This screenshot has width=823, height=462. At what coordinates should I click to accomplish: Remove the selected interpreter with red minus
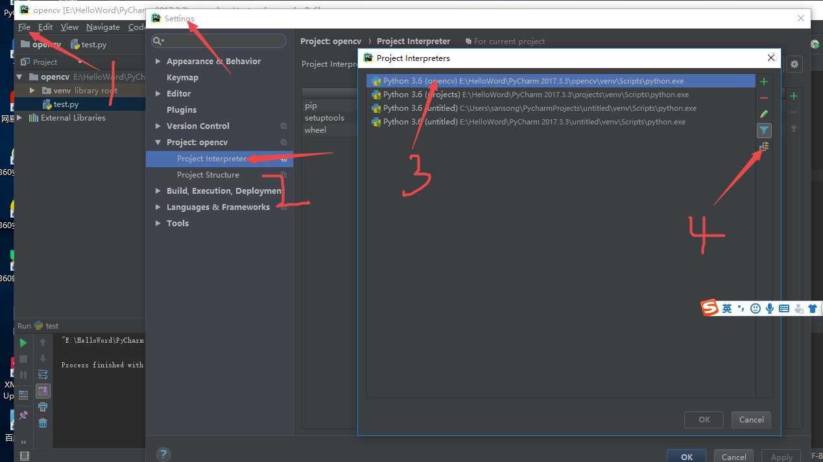pos(764,98)
